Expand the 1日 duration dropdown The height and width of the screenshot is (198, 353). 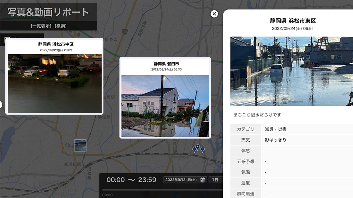(215, 180)
